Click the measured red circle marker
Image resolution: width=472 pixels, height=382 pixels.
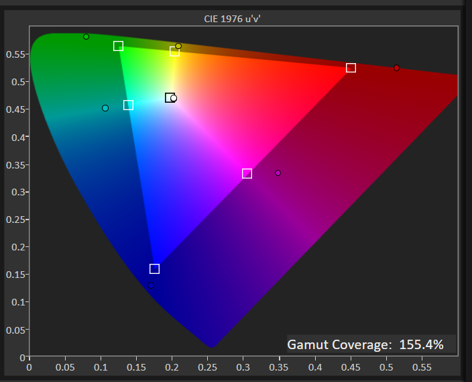396,68
